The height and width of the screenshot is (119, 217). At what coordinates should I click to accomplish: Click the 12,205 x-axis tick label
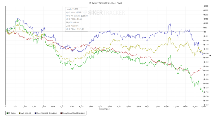pos(157,107)
